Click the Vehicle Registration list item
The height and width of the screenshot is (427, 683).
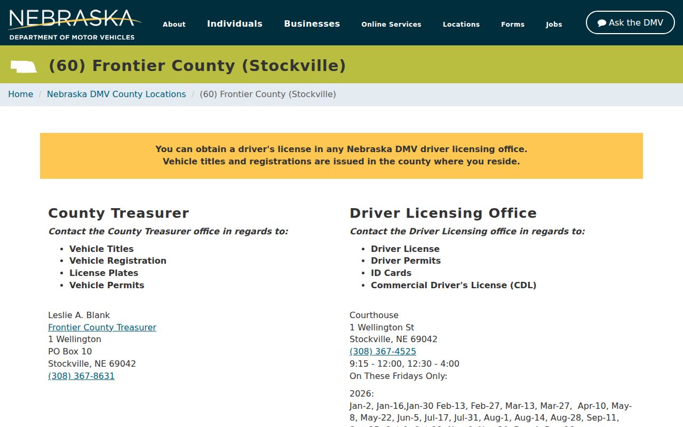pos(118,260)
